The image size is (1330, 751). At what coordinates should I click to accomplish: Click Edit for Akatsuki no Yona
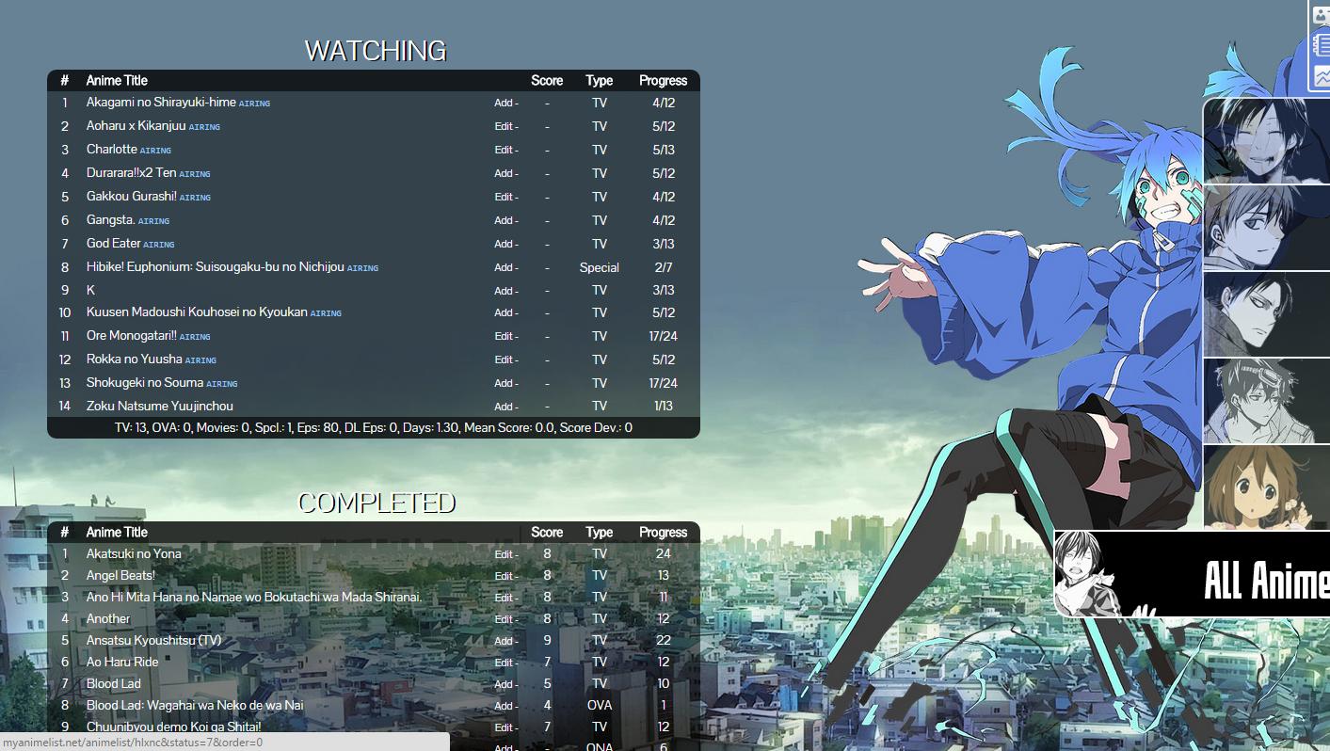click(504, 554)
